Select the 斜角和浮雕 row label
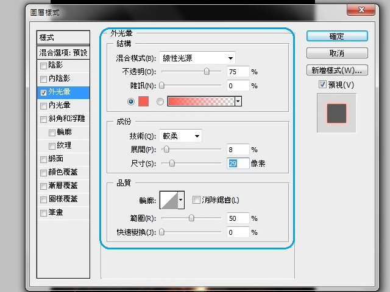Image resolution: width=390 pixels, height=292 pixels. click(66, 119)
